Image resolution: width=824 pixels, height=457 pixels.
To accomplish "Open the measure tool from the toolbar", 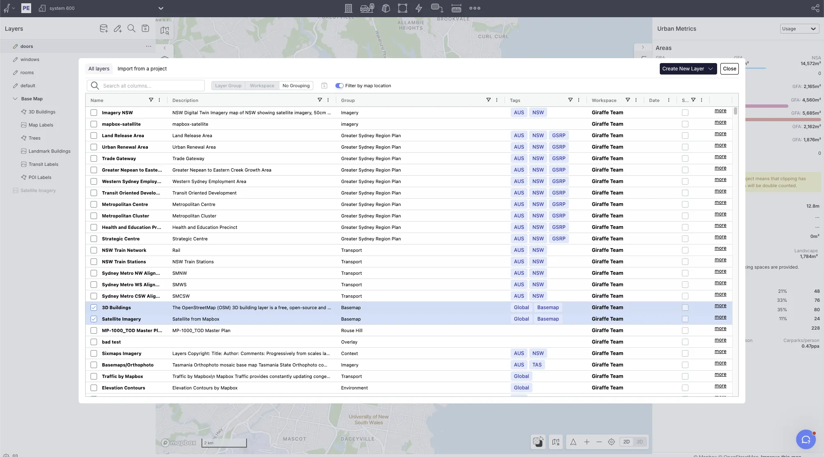I will click(x=456, y=8).
